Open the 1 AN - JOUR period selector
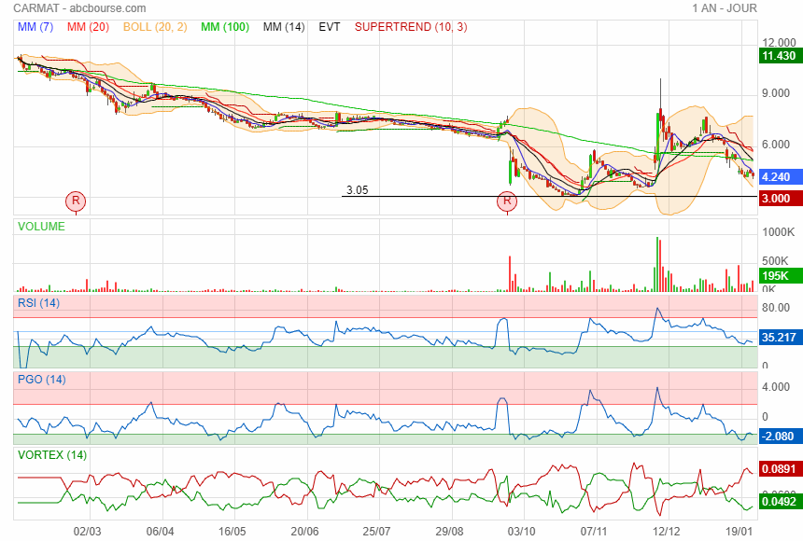 pyautogui.click(x=725, y=8)
